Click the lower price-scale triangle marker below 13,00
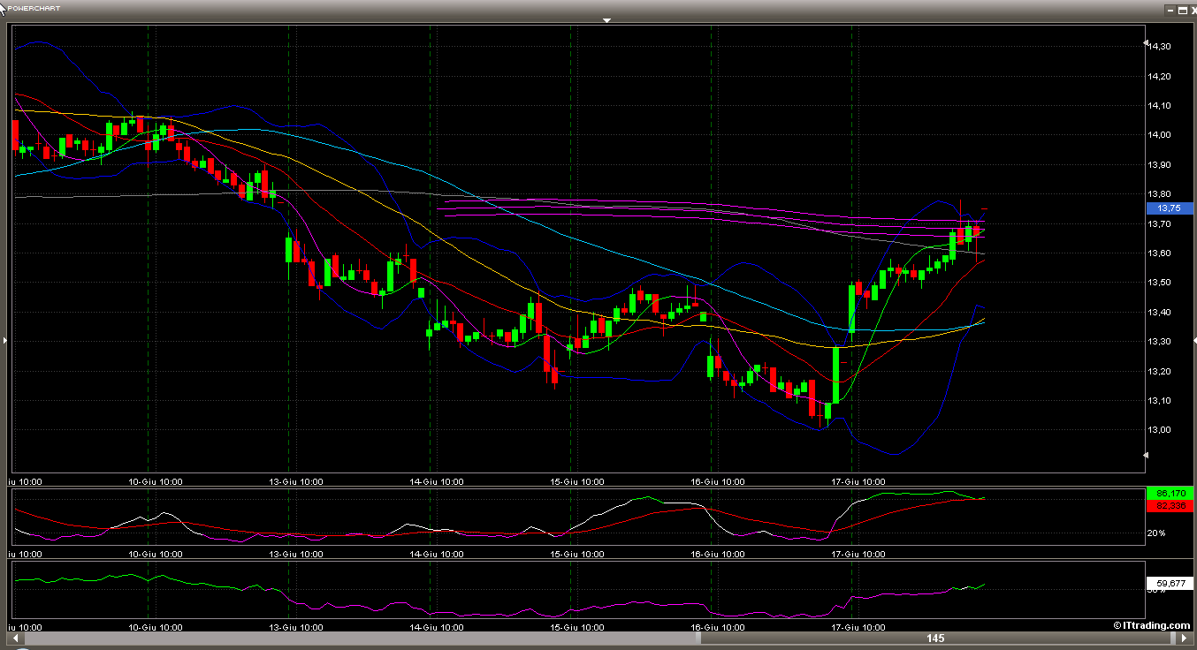The height and width of the screenshot is (650, 1197). point(1147,456)
